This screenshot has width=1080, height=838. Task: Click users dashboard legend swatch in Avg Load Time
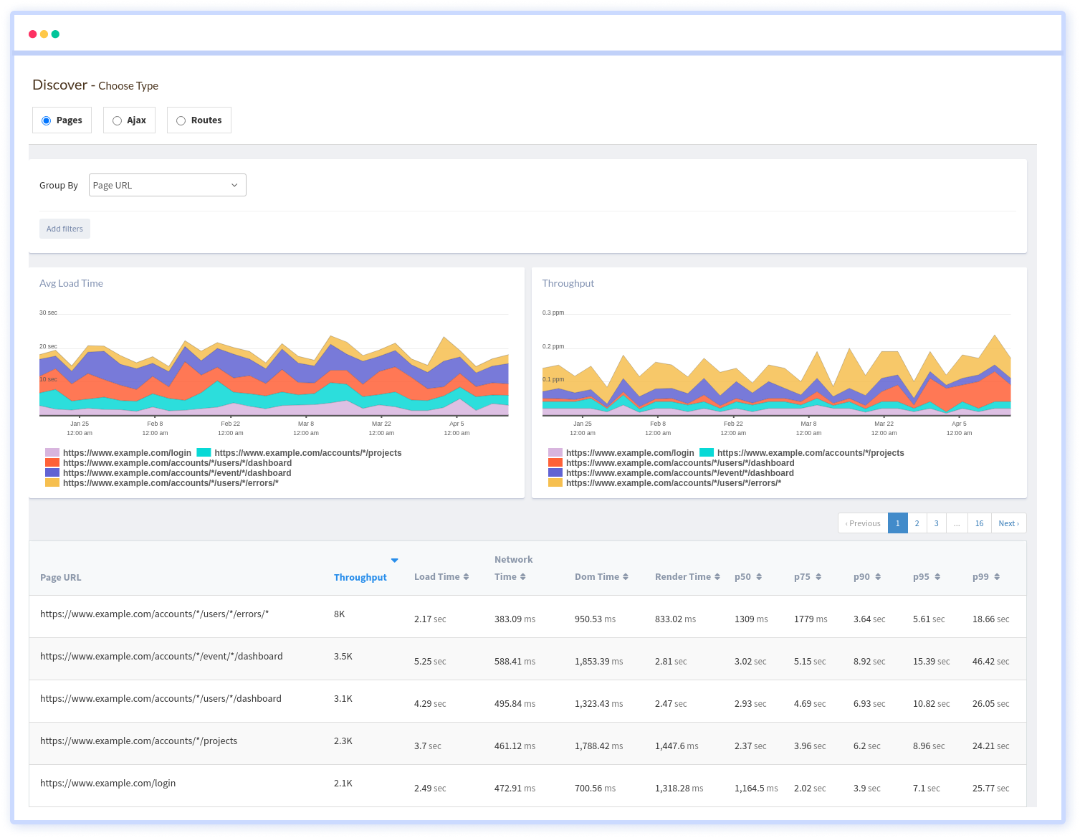pyautogui.click(x=52, y=462)
